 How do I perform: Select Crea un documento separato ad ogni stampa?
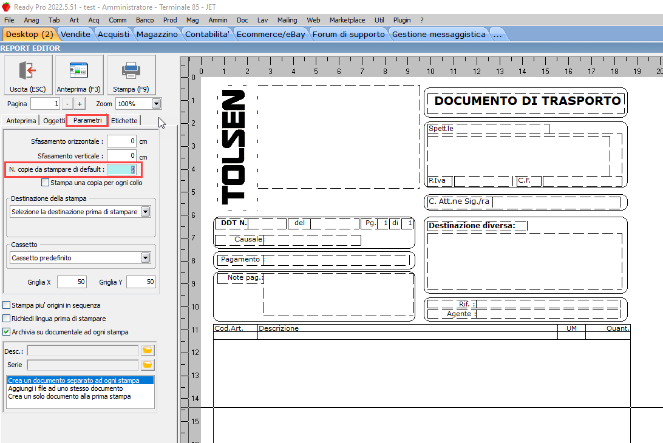pos(80,380)
